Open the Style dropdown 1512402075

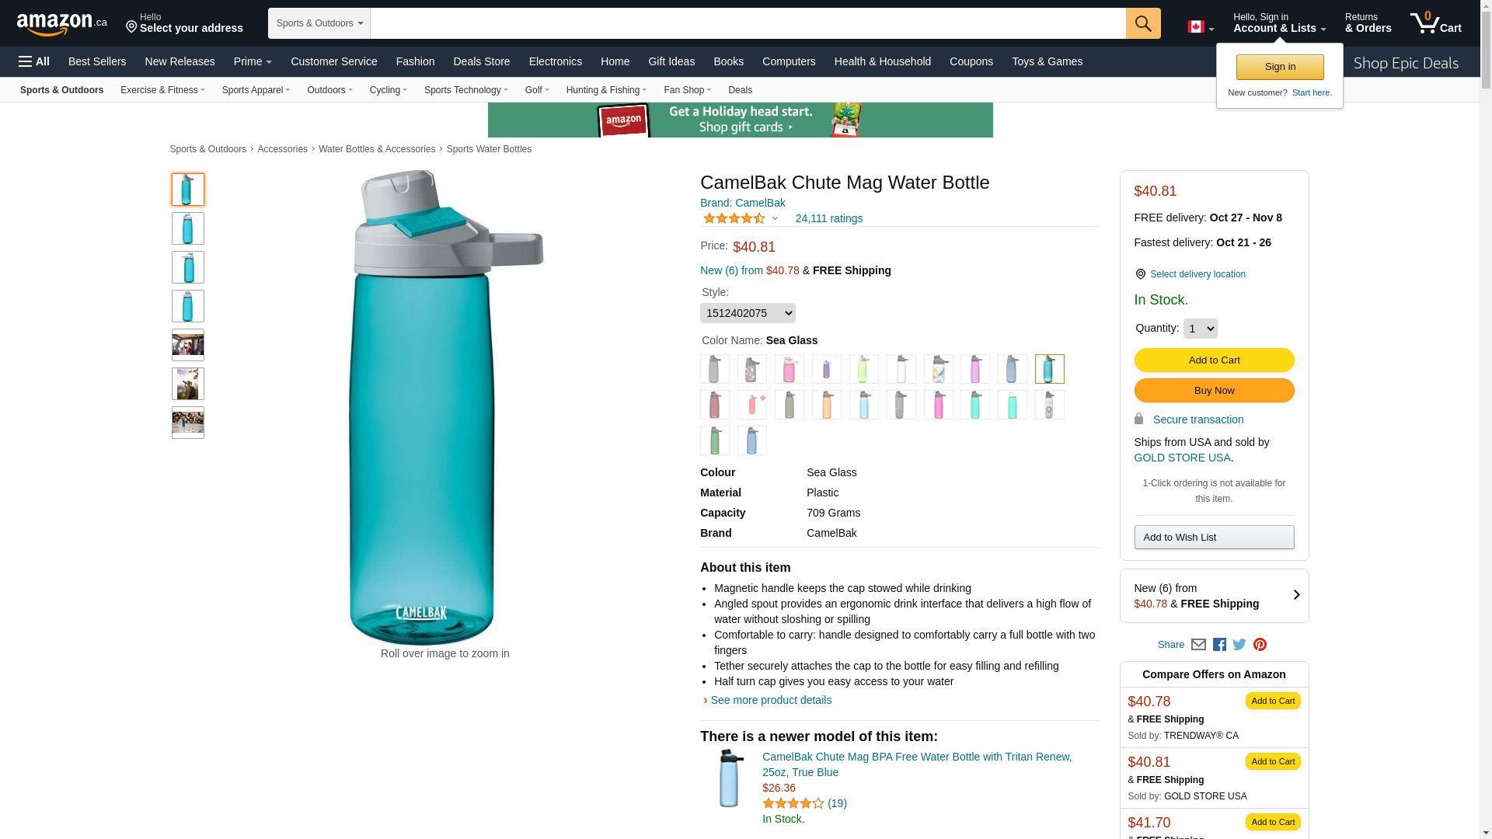pyautogui.click(x=748, y=313)
